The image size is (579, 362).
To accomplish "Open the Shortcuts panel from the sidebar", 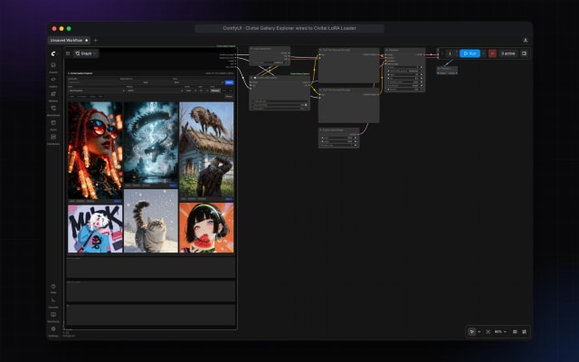I will (53, 317).
